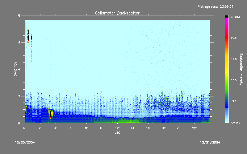Click the 2 km y-axis tick label
Image resolution: width=247 pixels, height=154 pixels.
(19, 96)
